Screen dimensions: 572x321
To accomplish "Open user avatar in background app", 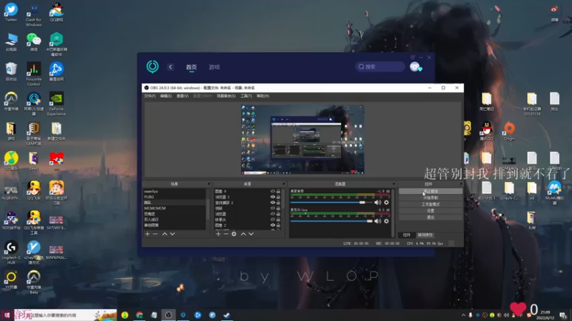I will [x=415, y=67].
